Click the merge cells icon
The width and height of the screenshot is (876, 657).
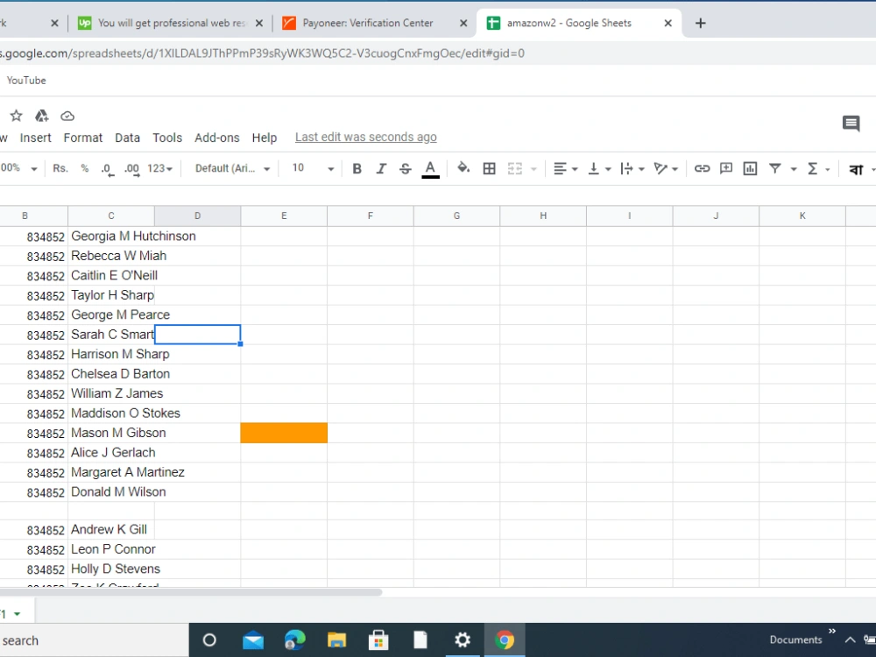[514, 168]
